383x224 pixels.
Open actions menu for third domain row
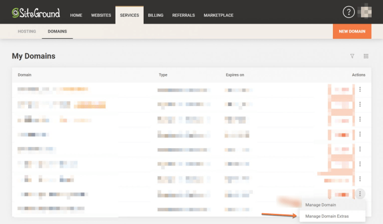(x=360, y=120)
